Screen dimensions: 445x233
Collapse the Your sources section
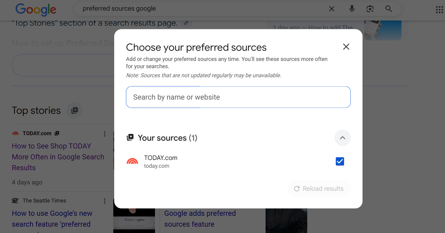click(342, 138)
